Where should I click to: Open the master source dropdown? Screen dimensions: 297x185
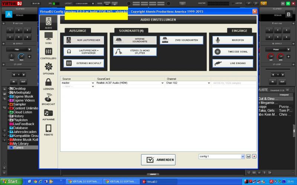tap(93, 83)
